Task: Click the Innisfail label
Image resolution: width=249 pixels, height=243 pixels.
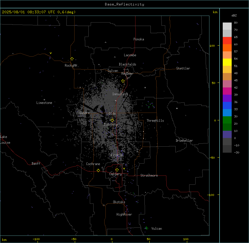Action: [120, 94]
